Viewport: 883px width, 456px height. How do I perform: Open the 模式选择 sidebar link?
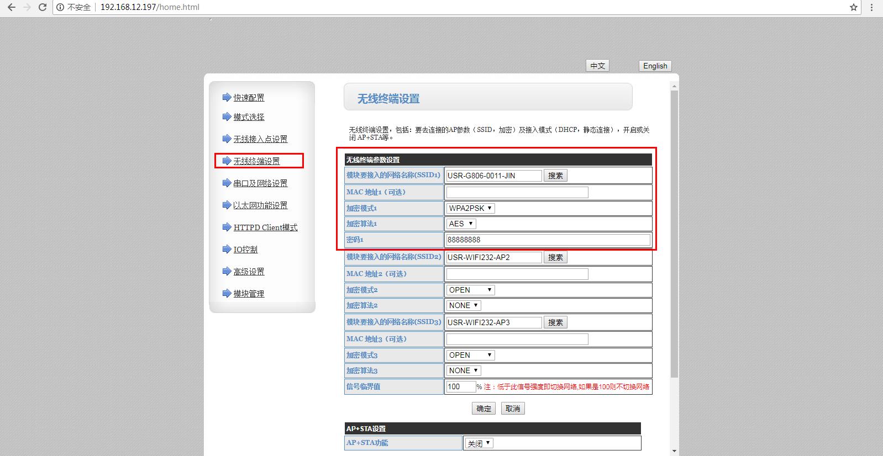[249, 117]
